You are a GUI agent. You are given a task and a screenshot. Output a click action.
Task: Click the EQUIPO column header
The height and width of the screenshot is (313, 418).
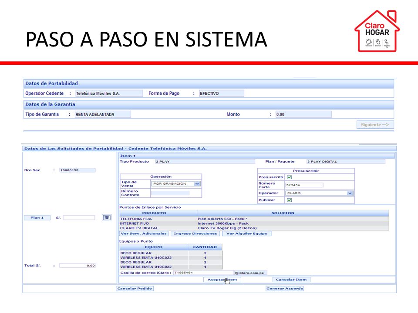tap(154, 247)
